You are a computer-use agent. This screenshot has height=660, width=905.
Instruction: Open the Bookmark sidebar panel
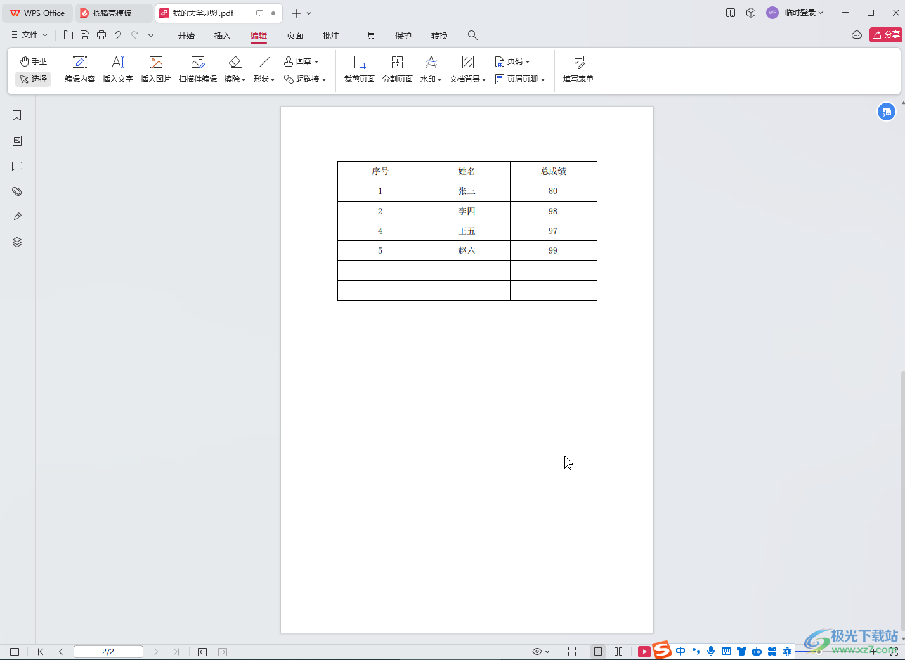pyautogui.click(x=17, y=115)
